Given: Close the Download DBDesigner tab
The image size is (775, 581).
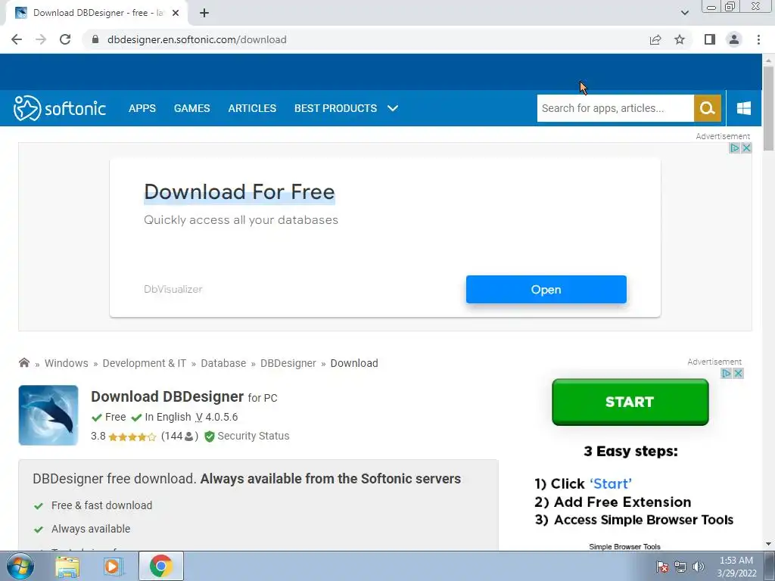Looking at the screenshot, I should point(176,13).
